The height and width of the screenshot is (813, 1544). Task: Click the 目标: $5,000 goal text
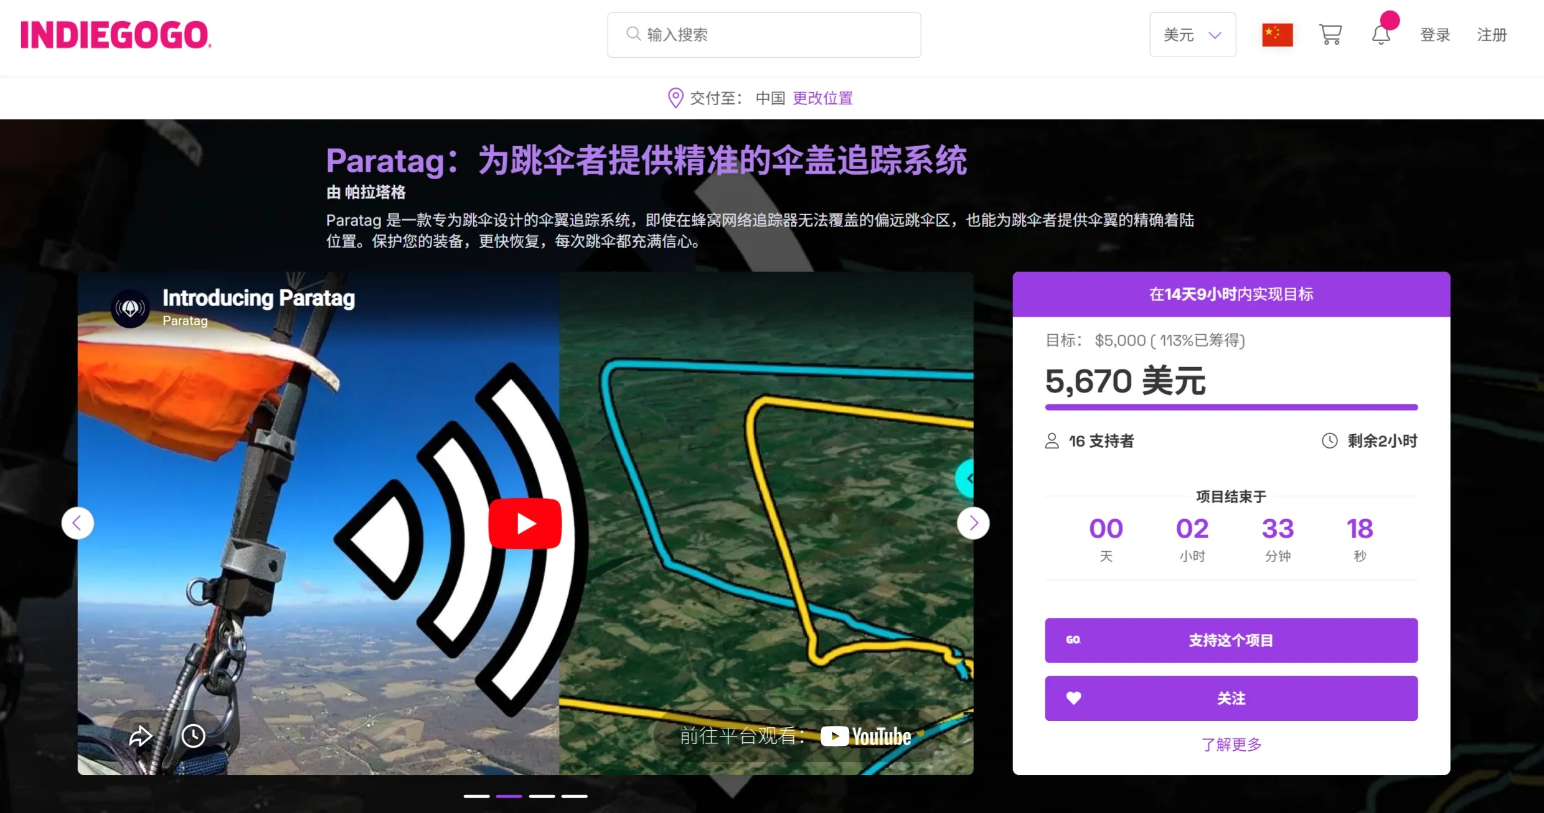[x=1145, y=340]
